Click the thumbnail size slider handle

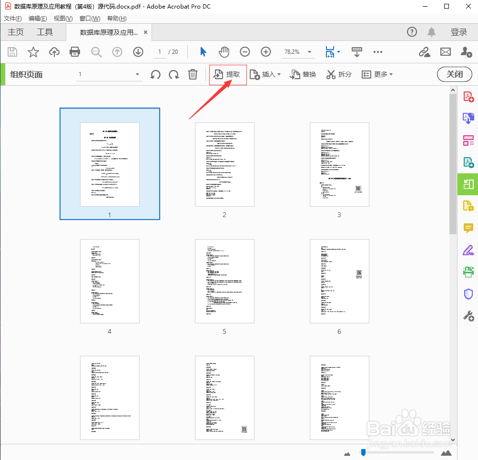363,452
